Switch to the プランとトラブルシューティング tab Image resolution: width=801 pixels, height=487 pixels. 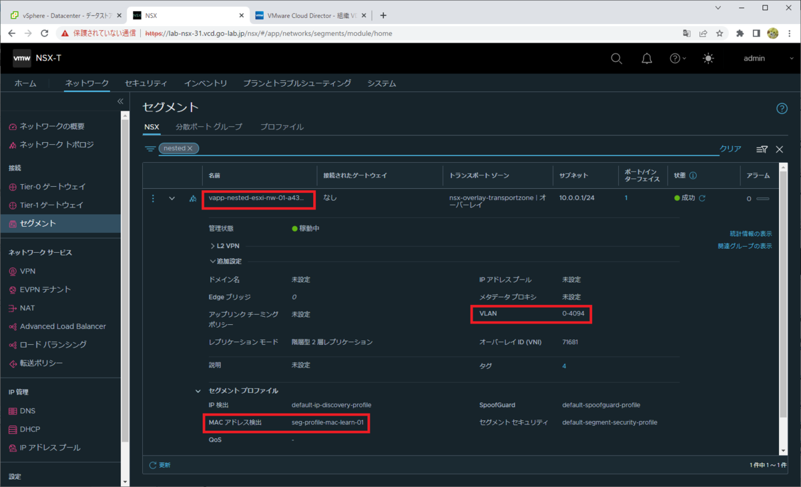tap(297, 83)
